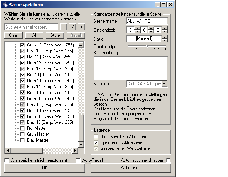The image size is (228, 177).
Task: Increase the Dauer spinner value
Action: pos(165,37)
